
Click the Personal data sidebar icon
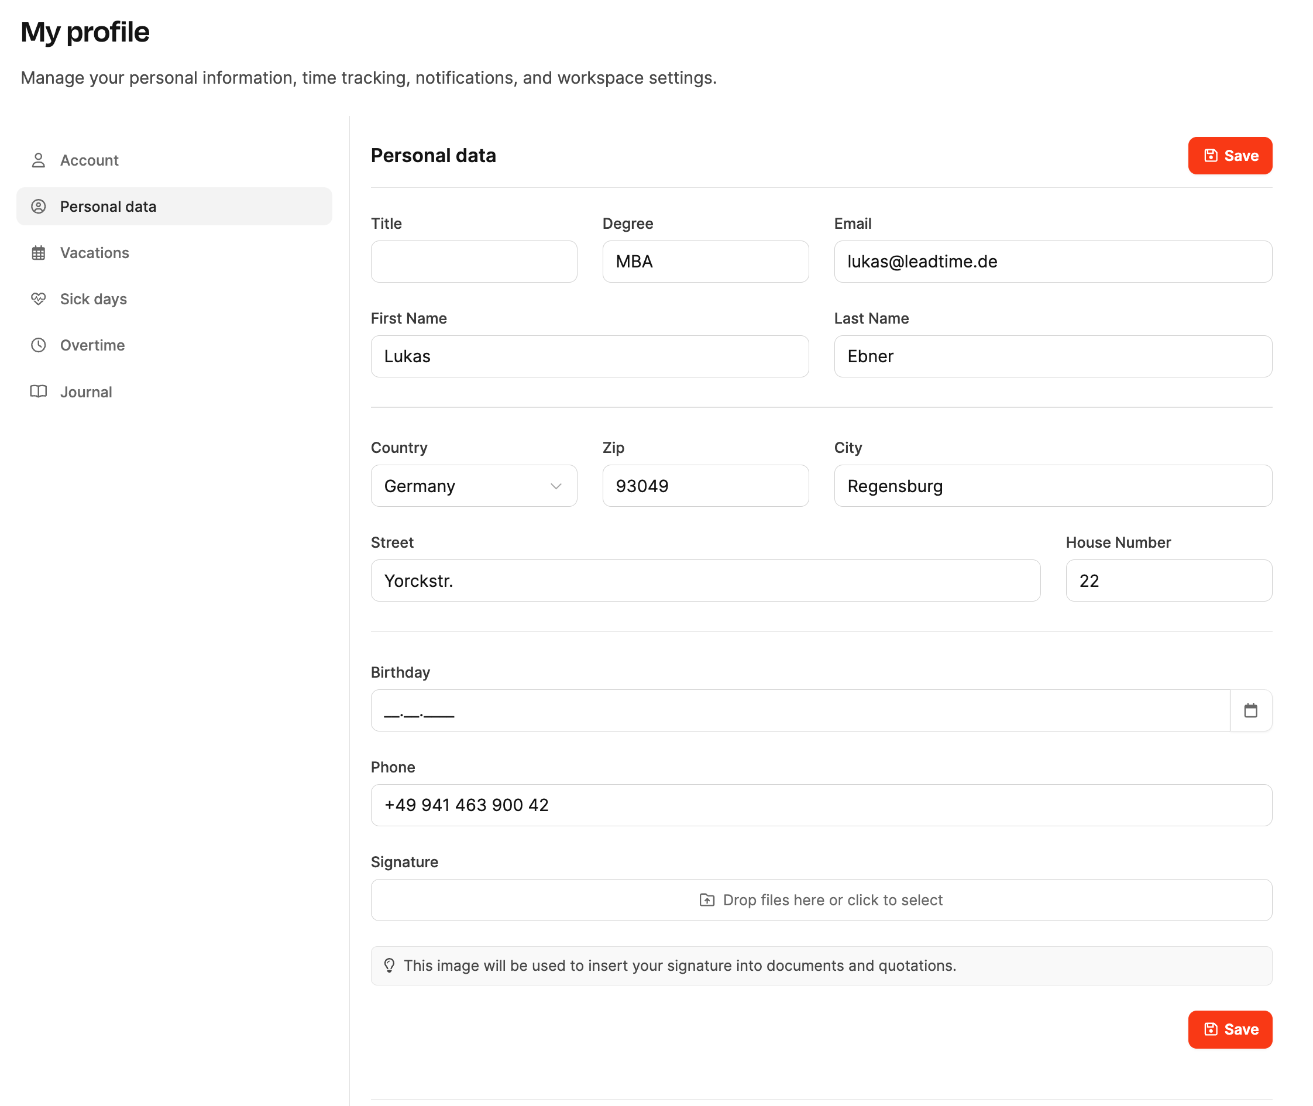[x=38, y=206]
